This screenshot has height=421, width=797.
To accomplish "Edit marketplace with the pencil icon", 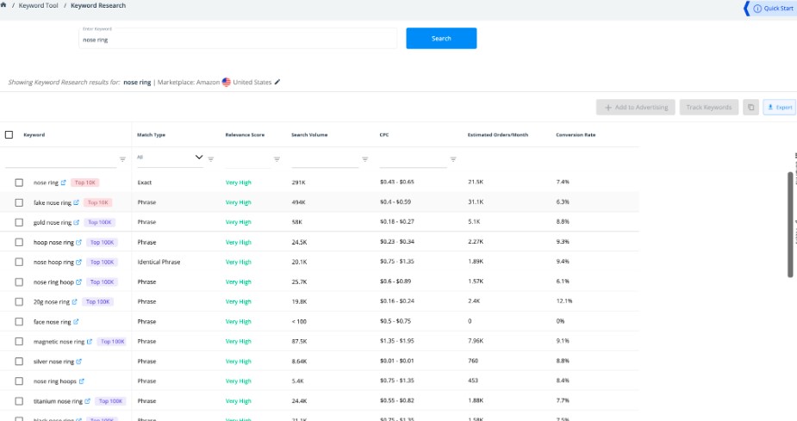I will point(277,82).
